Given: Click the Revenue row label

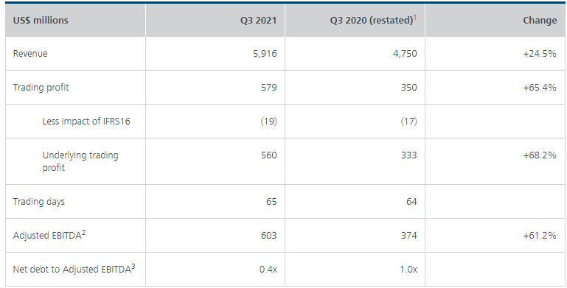Looking at the screenshot, I should pyautogui.click(x=30, y=54).
